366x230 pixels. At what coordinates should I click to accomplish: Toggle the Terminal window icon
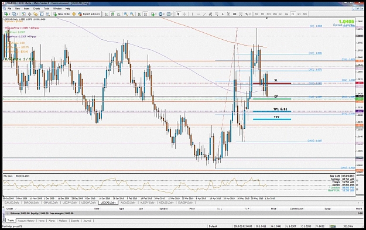(x=42, y=14)
